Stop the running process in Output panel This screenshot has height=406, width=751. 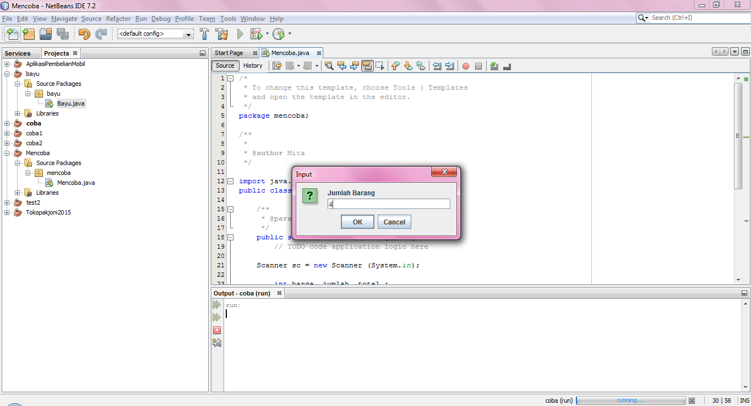click(x=217, y=330)
